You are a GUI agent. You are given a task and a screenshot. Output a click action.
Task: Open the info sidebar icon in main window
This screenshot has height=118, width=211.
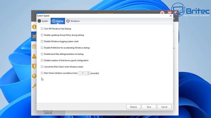point(34,27)
